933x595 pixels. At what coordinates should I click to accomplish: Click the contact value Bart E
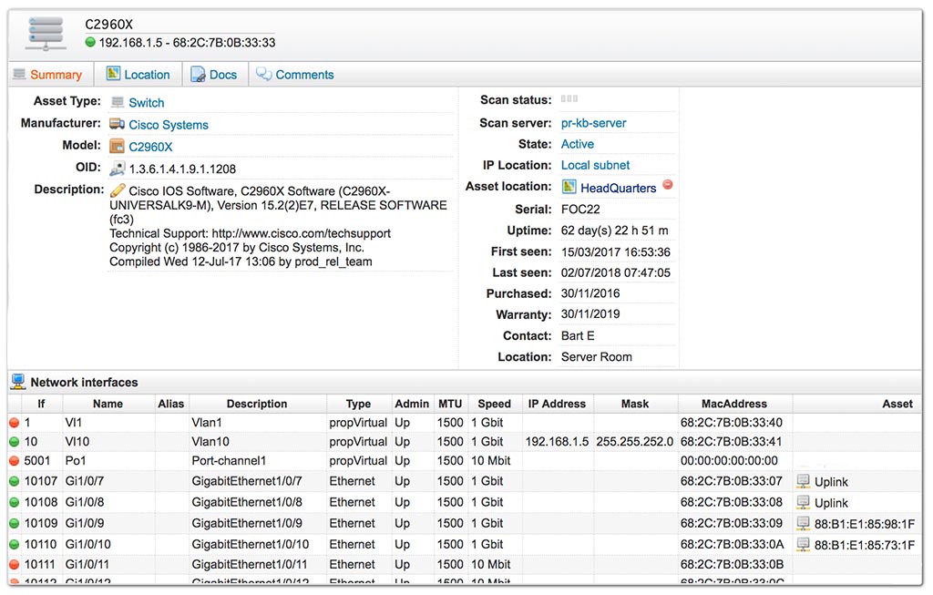click(x=577, y=336)
